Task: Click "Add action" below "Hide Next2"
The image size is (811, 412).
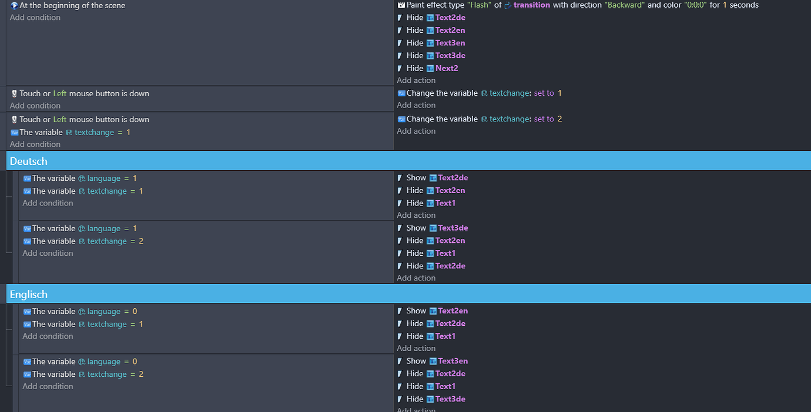Action: tap(416, 80)
